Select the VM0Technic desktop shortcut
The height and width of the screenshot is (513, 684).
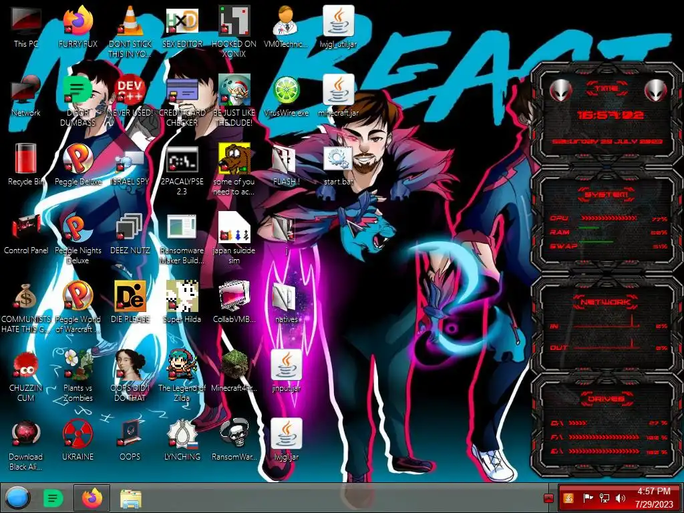[286, 27]
